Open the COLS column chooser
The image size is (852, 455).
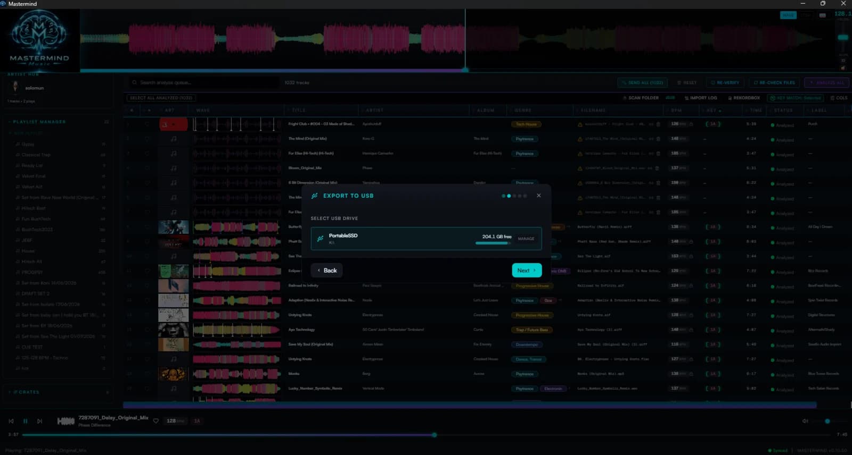[839, 98]
